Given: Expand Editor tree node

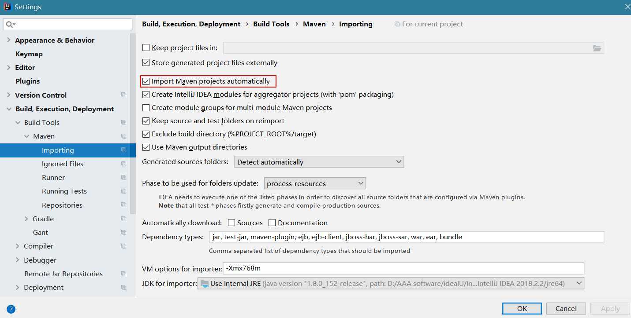Looking at the screenshot, I should tap(8, 67).
